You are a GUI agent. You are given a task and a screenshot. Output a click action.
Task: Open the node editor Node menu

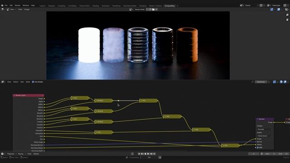tap(28, 81)
